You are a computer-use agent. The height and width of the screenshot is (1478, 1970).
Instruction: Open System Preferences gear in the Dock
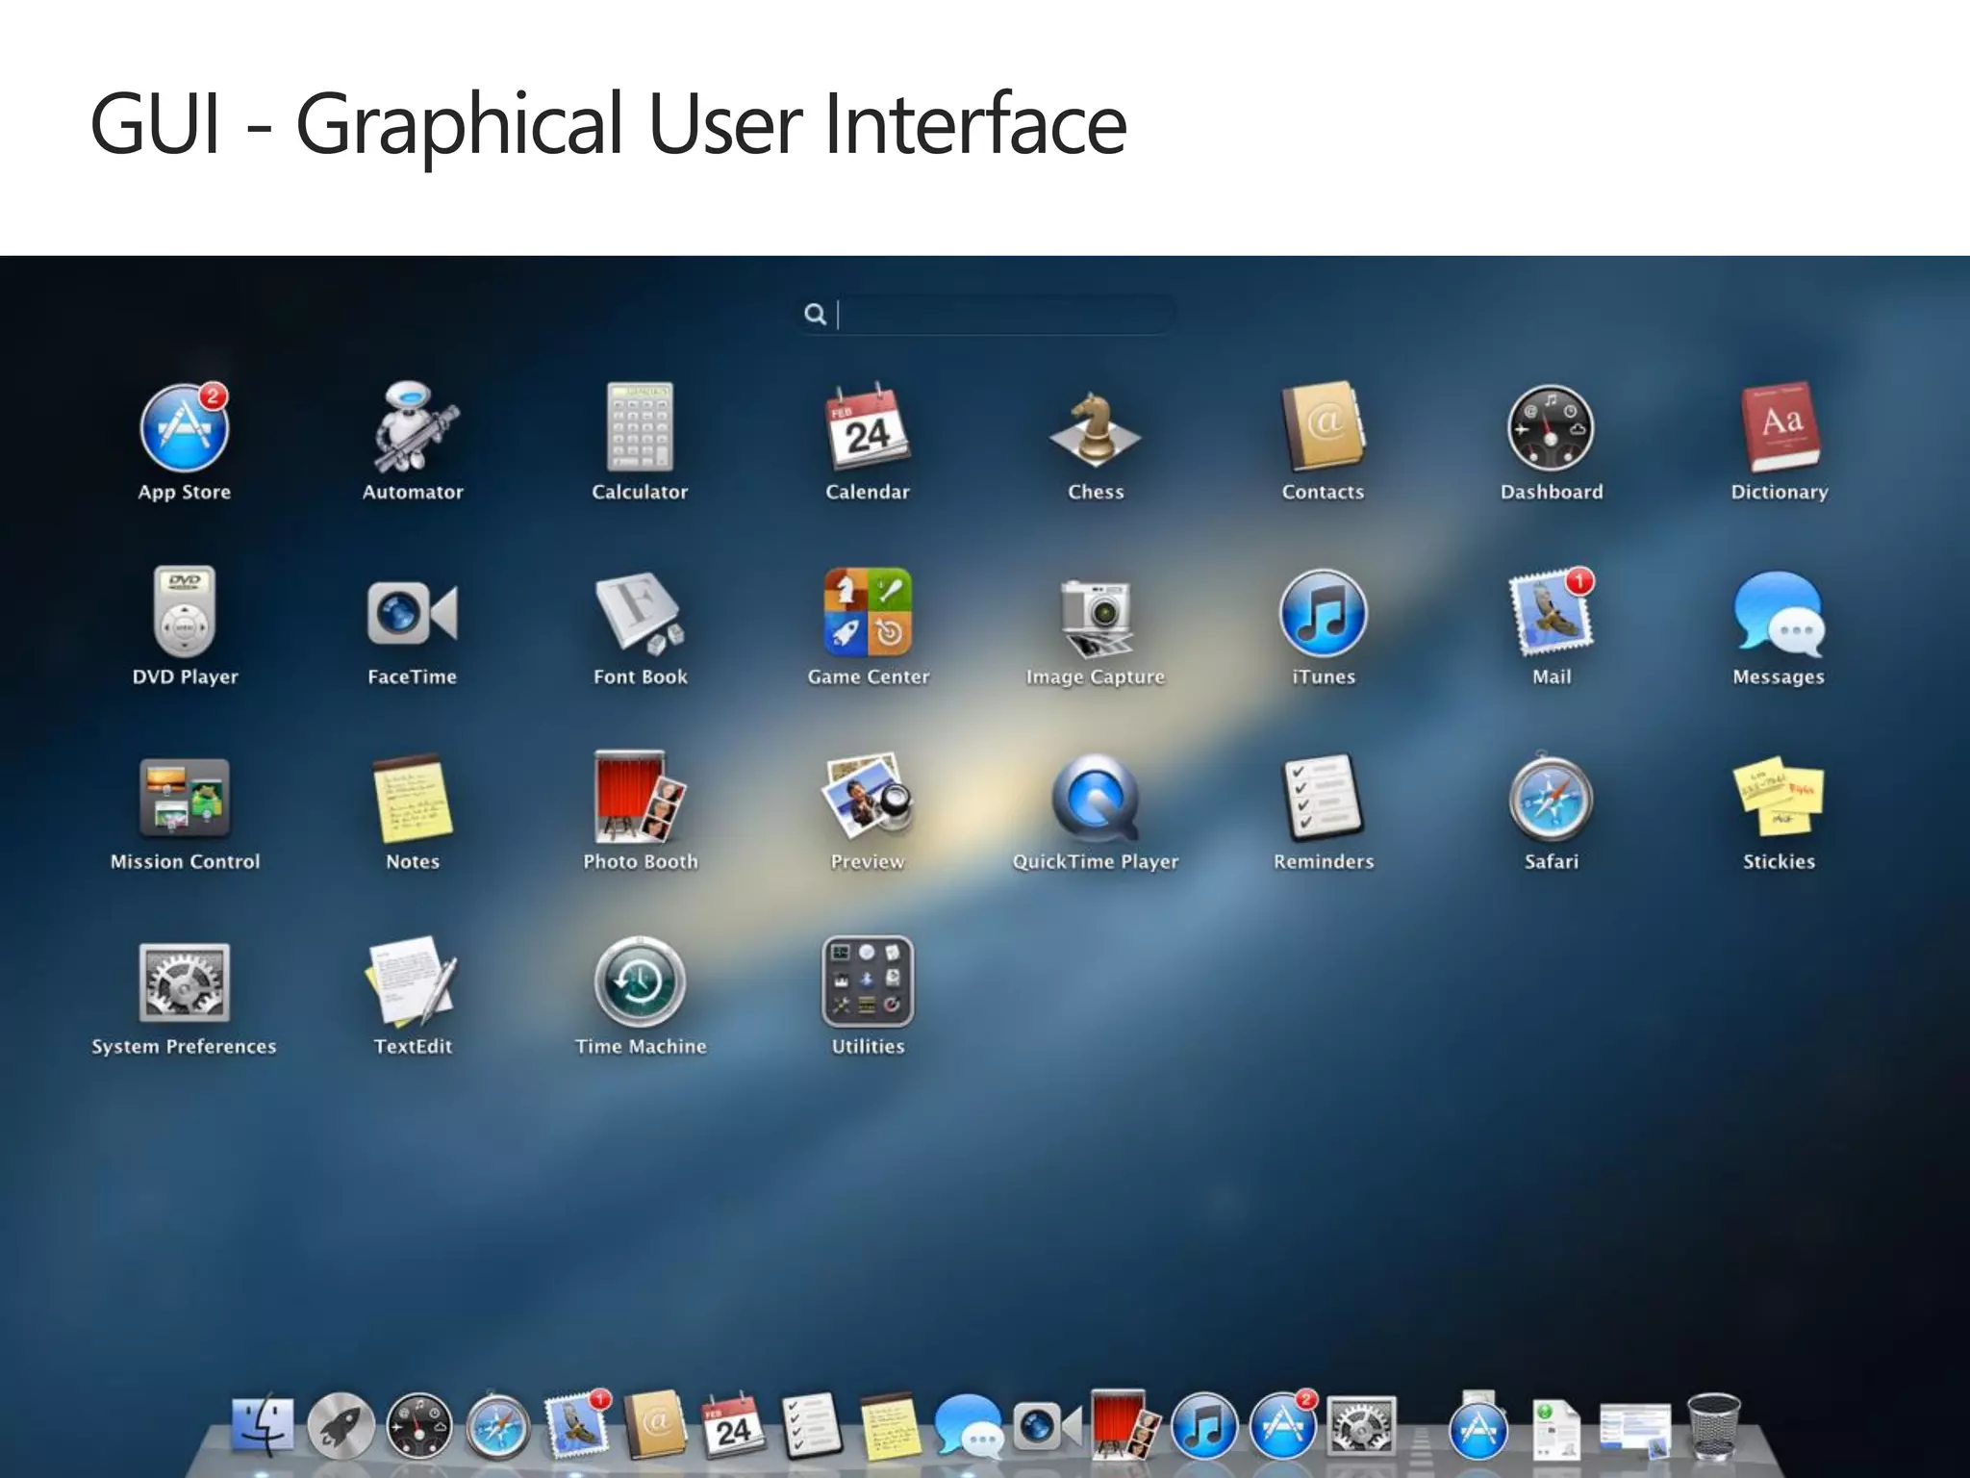(1362, 1426)
